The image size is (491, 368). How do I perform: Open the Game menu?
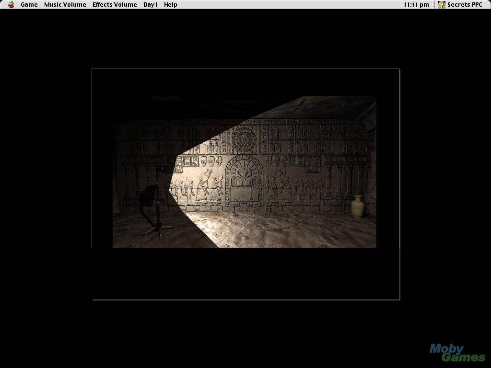(x=29, y=4)
